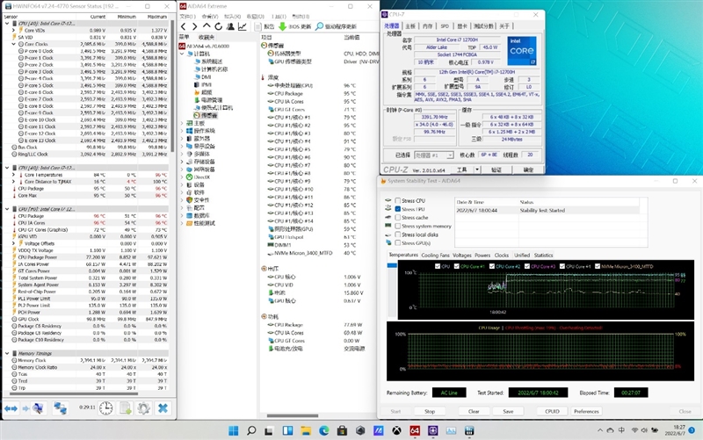Screen dimensions: 703x440
Task: Open File Explorer from taskbar
Action: click(306, 430)
